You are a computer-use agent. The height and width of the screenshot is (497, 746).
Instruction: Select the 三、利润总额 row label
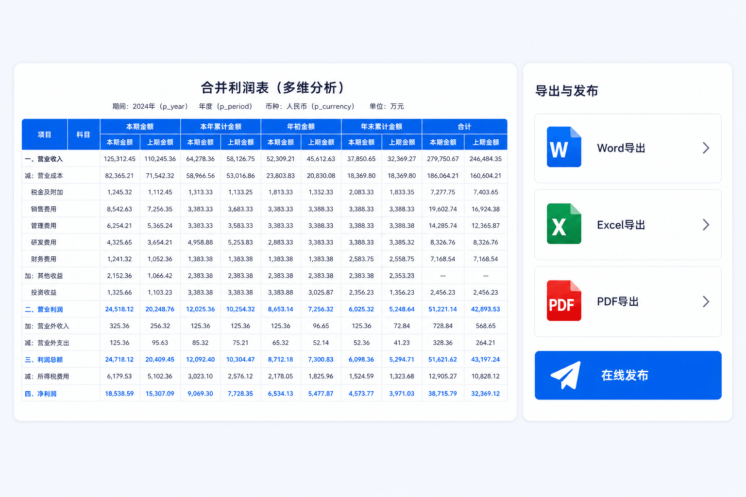coord(44,360)
